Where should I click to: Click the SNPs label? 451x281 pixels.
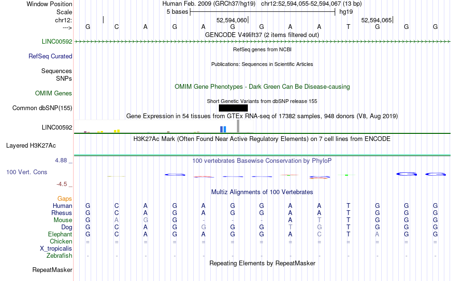64,78
